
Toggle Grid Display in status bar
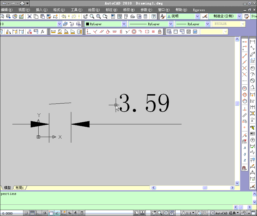(x=32, y=213)
